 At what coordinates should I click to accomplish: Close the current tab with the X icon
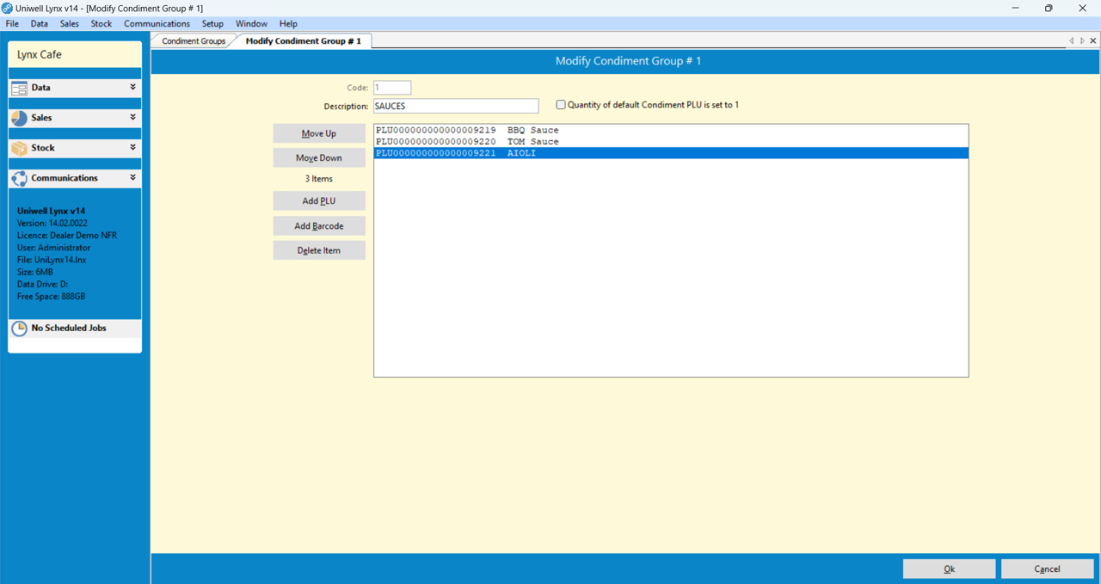pos(1093,40)
